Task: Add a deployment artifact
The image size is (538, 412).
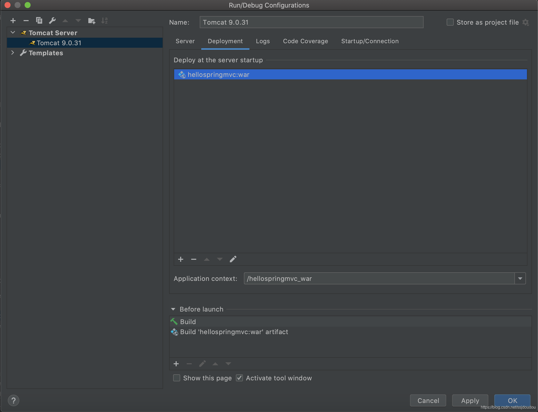Action: [181, 259]
